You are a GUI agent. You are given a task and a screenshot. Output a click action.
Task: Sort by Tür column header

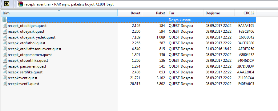pos(185,13)
